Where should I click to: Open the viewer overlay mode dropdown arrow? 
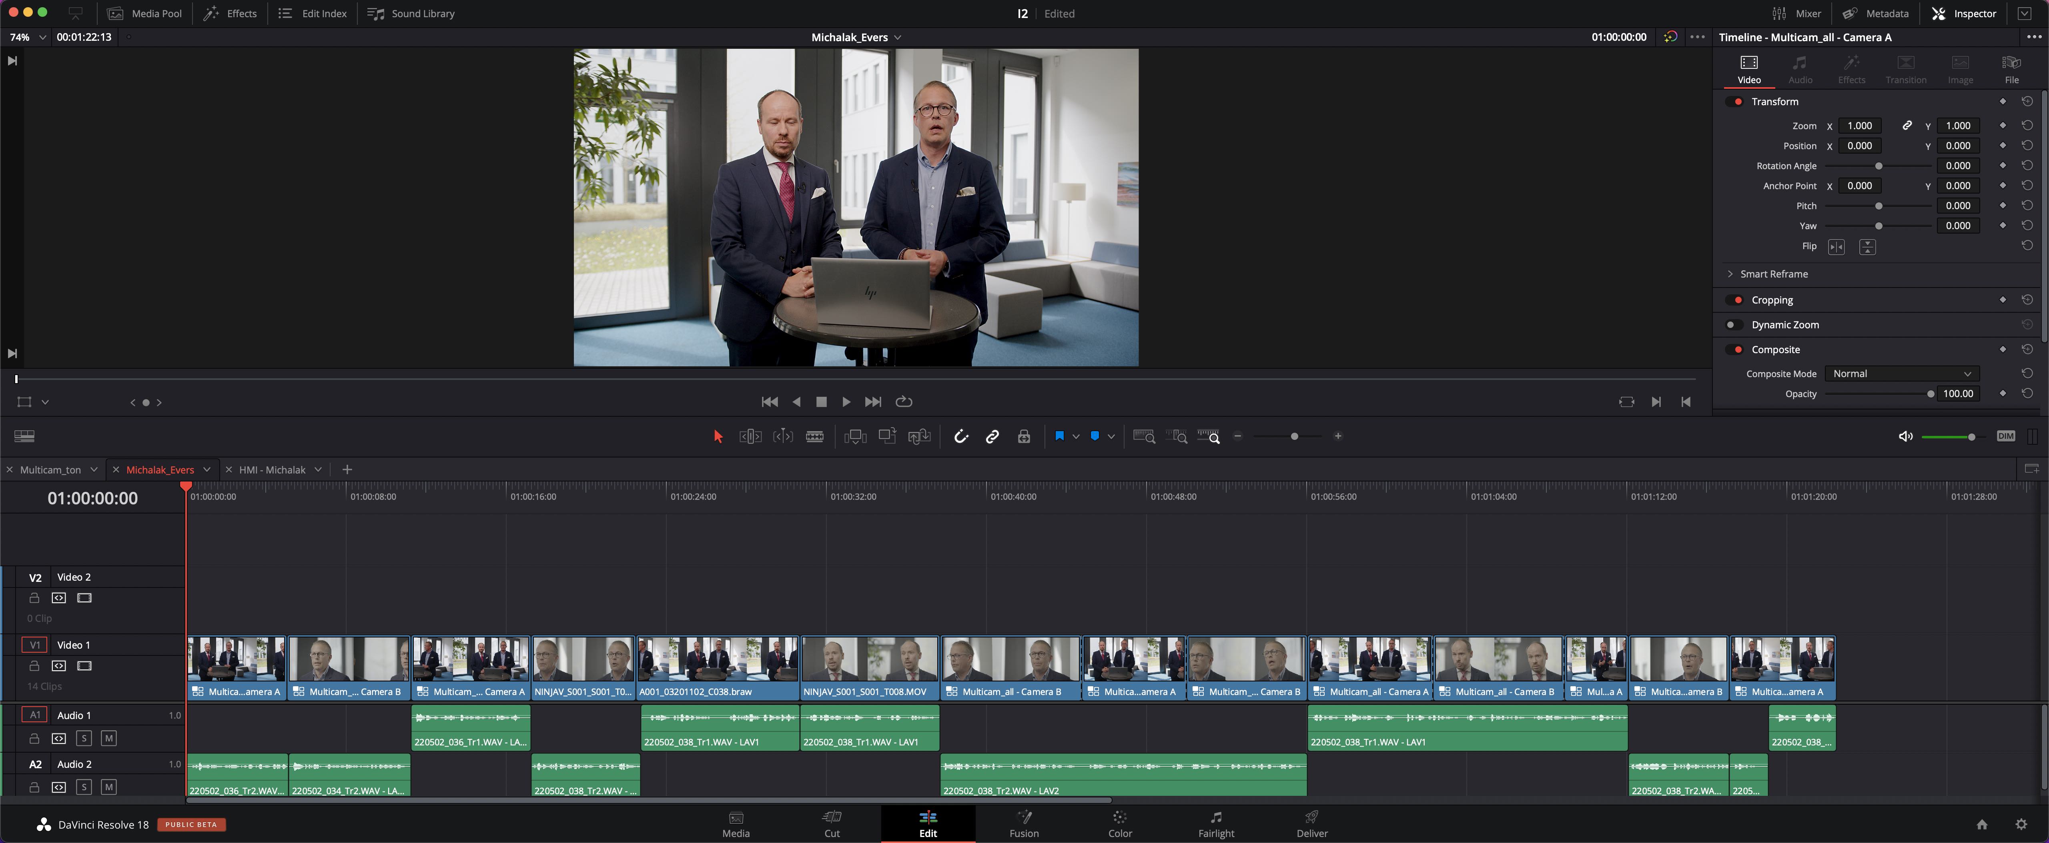pos(45,402)
